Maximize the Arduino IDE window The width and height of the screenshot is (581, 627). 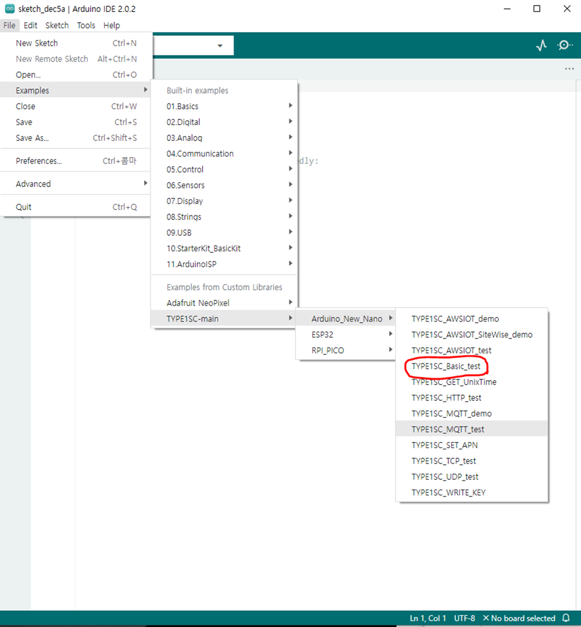pyautogui.click(x=537, y=9)
